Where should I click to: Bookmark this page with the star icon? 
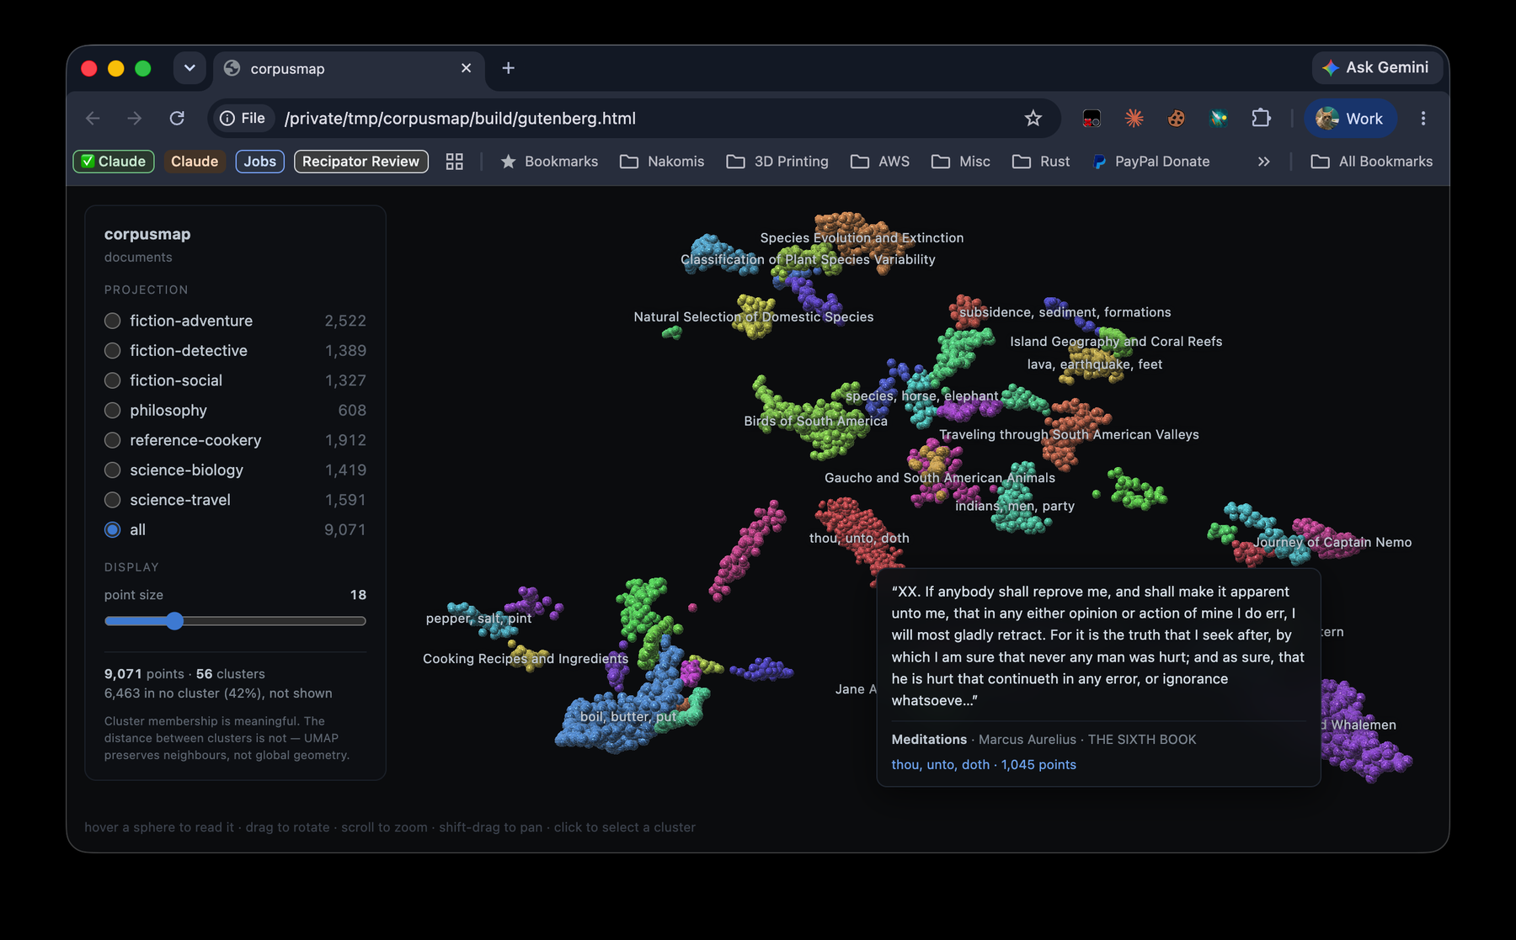1033,119
